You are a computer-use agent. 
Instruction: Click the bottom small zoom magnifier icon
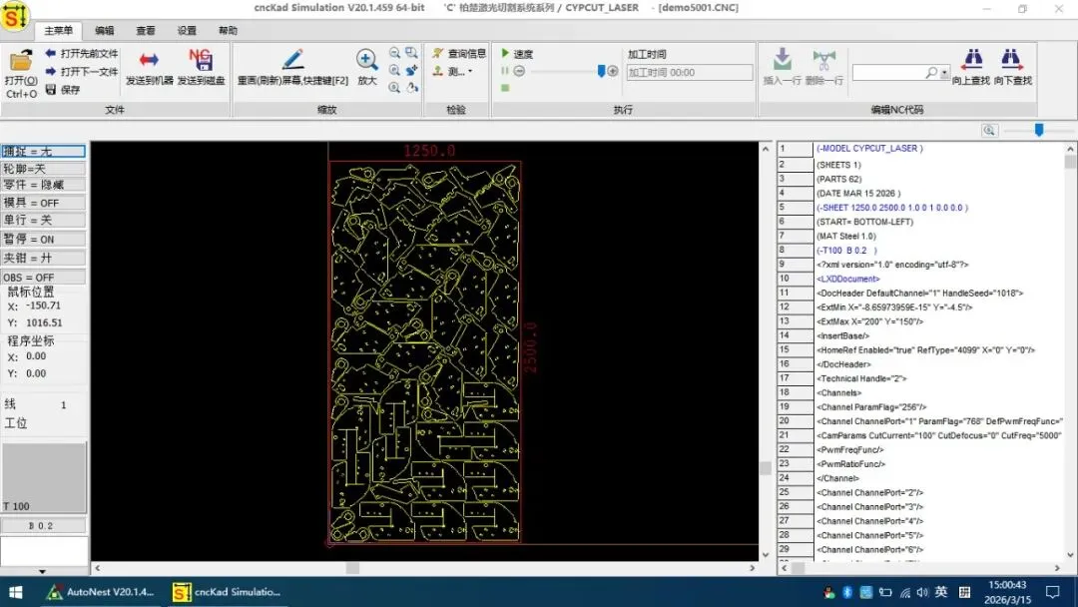[394, 87]
